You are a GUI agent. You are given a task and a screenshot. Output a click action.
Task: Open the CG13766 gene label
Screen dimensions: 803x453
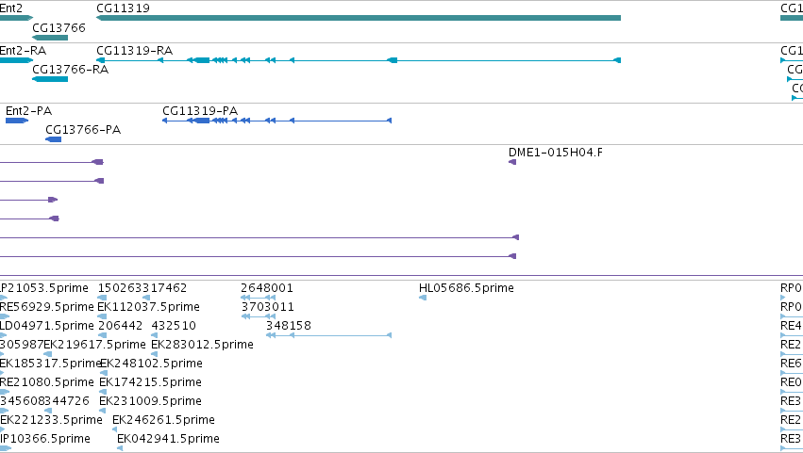[x=59, y=27]
